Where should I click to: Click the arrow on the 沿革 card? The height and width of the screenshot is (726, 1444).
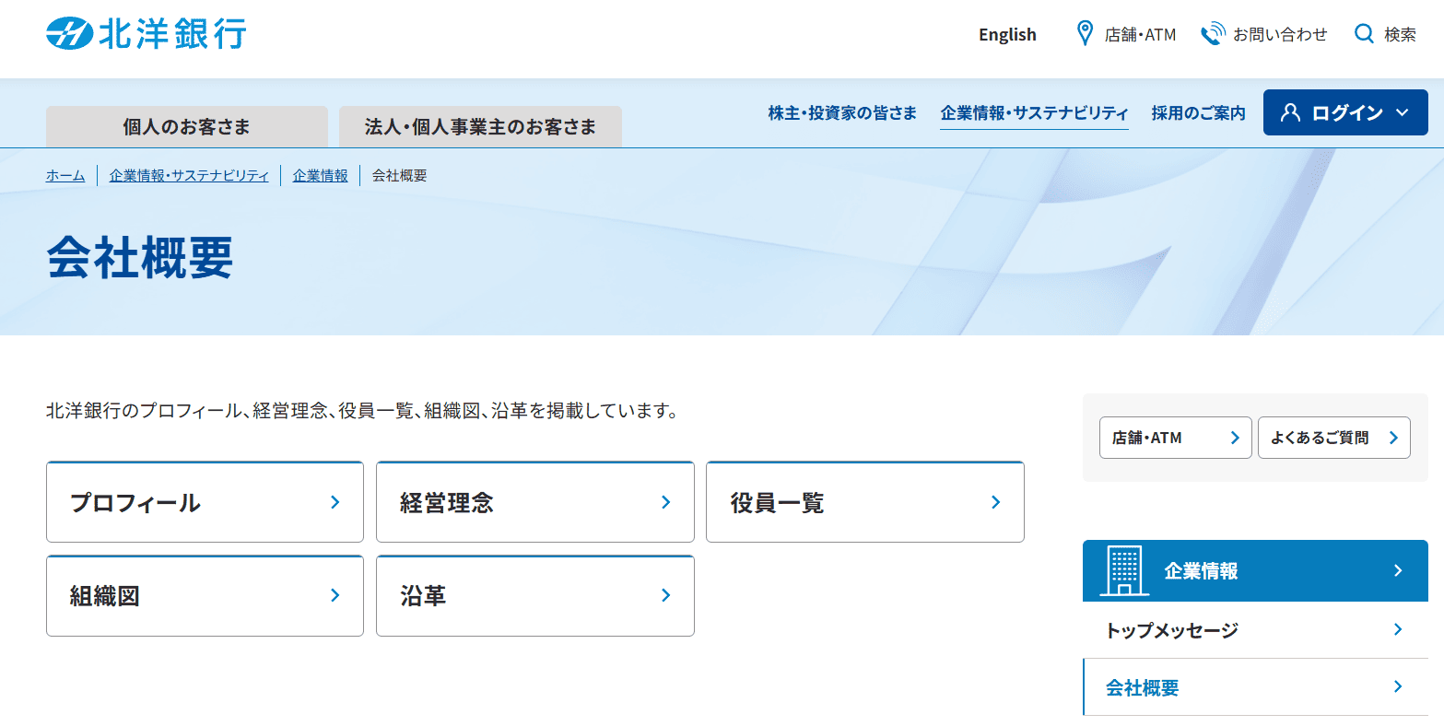pyautogui.click(x=666, y=596)
